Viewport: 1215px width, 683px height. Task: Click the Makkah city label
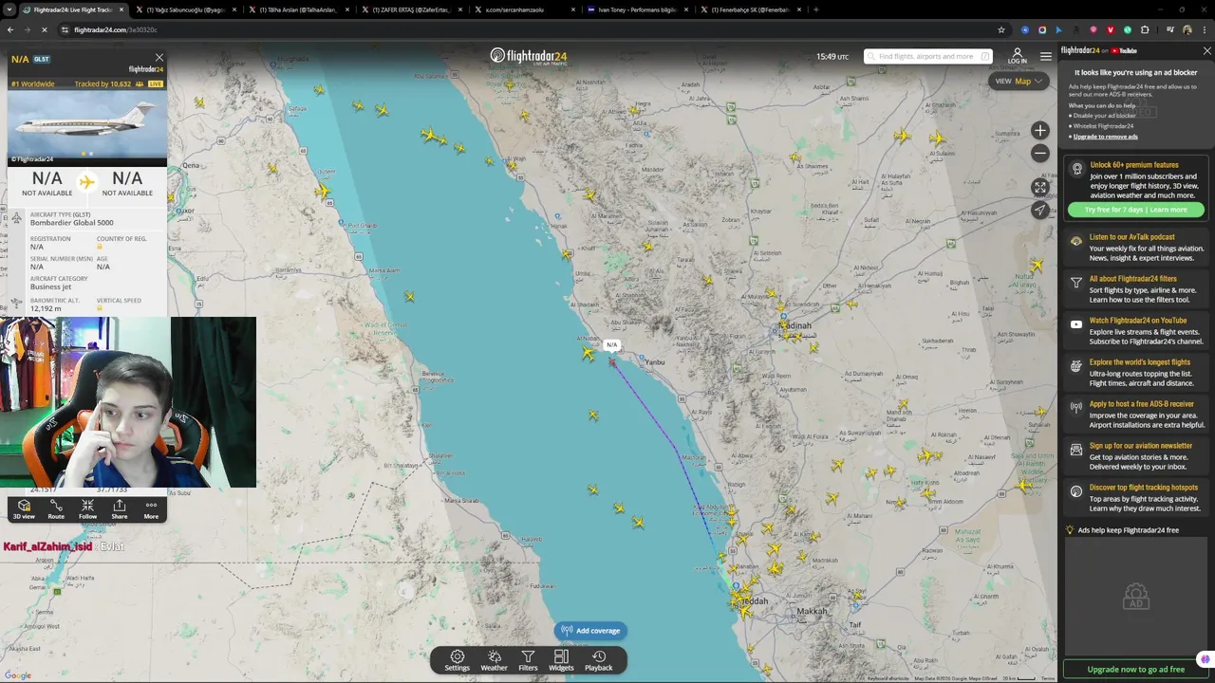click(x=812, y=612)
